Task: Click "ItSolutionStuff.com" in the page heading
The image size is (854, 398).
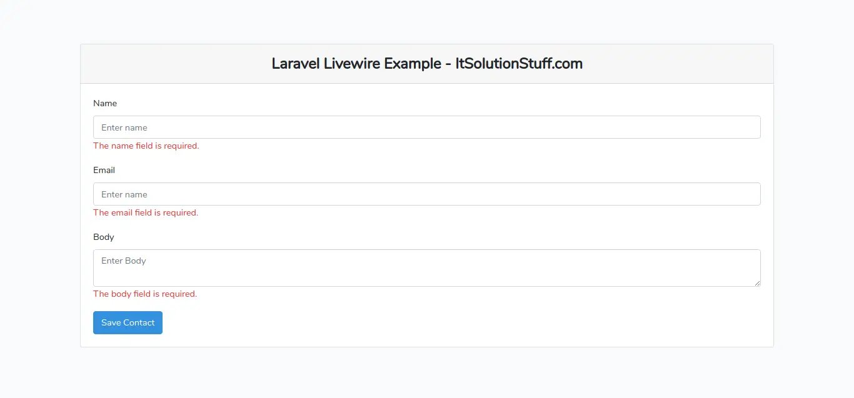Action: [519, 64]
